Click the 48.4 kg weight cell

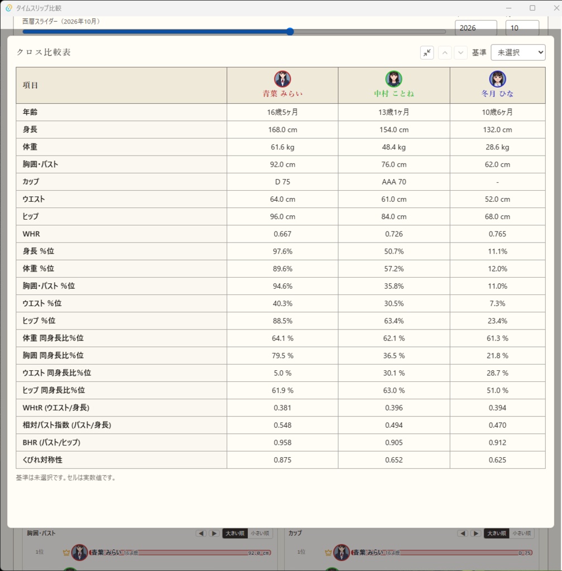(x=394, y=147)
